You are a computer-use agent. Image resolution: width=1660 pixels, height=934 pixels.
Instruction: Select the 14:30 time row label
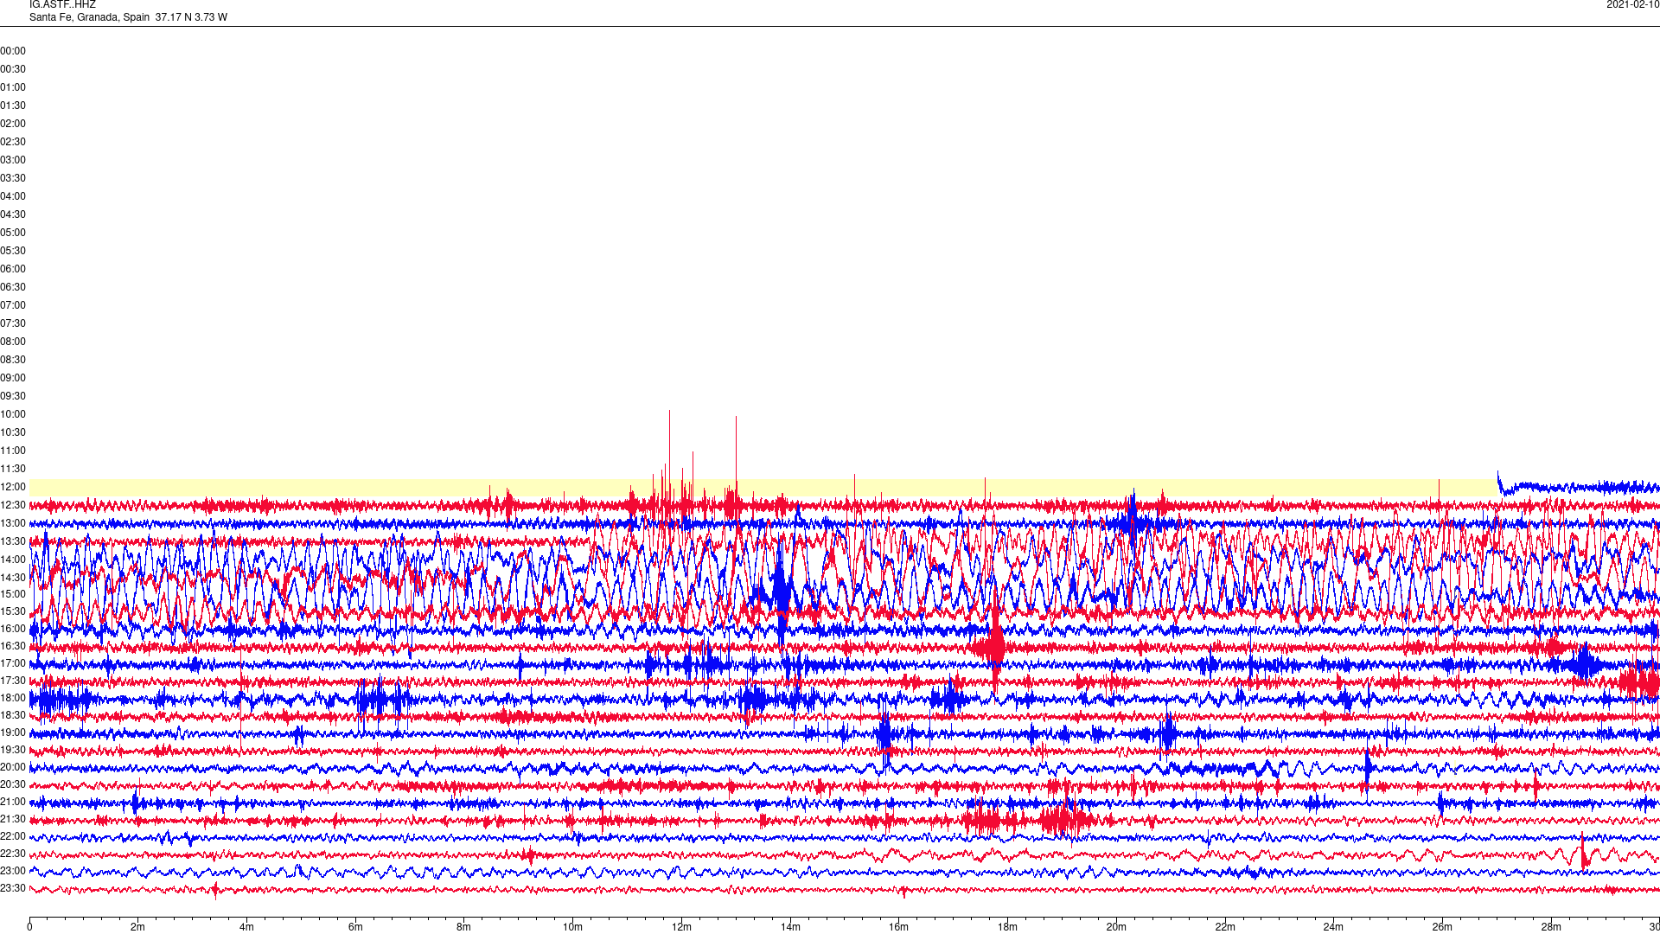[x=13, y=578]
